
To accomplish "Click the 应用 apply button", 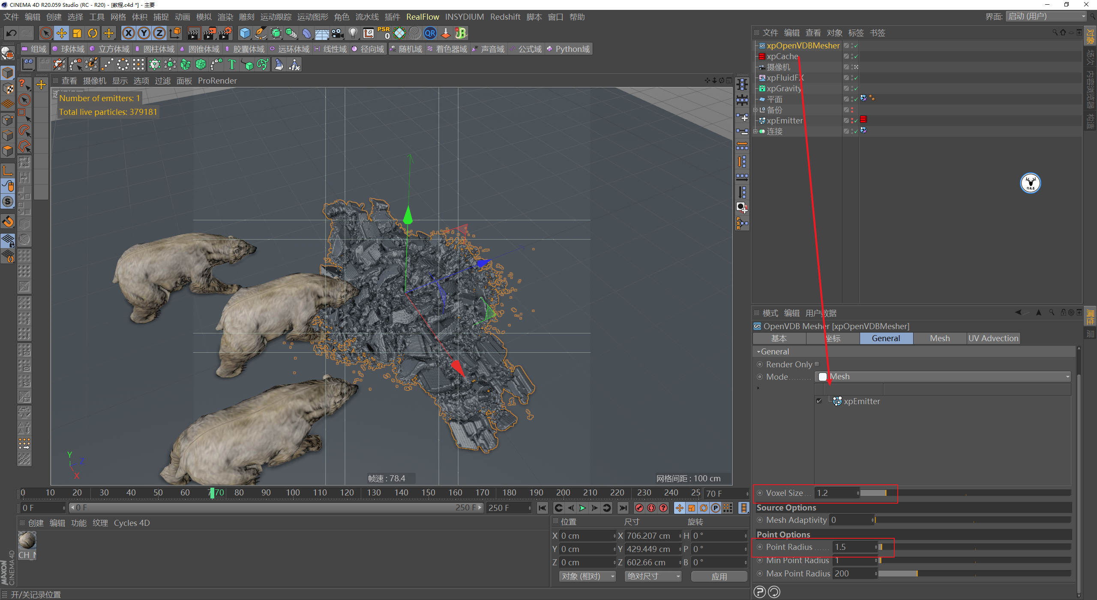I will pos(719,576).
